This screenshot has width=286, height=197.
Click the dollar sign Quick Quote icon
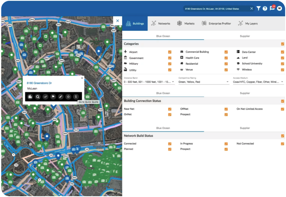pyautogui.click(x=76, y=97)
